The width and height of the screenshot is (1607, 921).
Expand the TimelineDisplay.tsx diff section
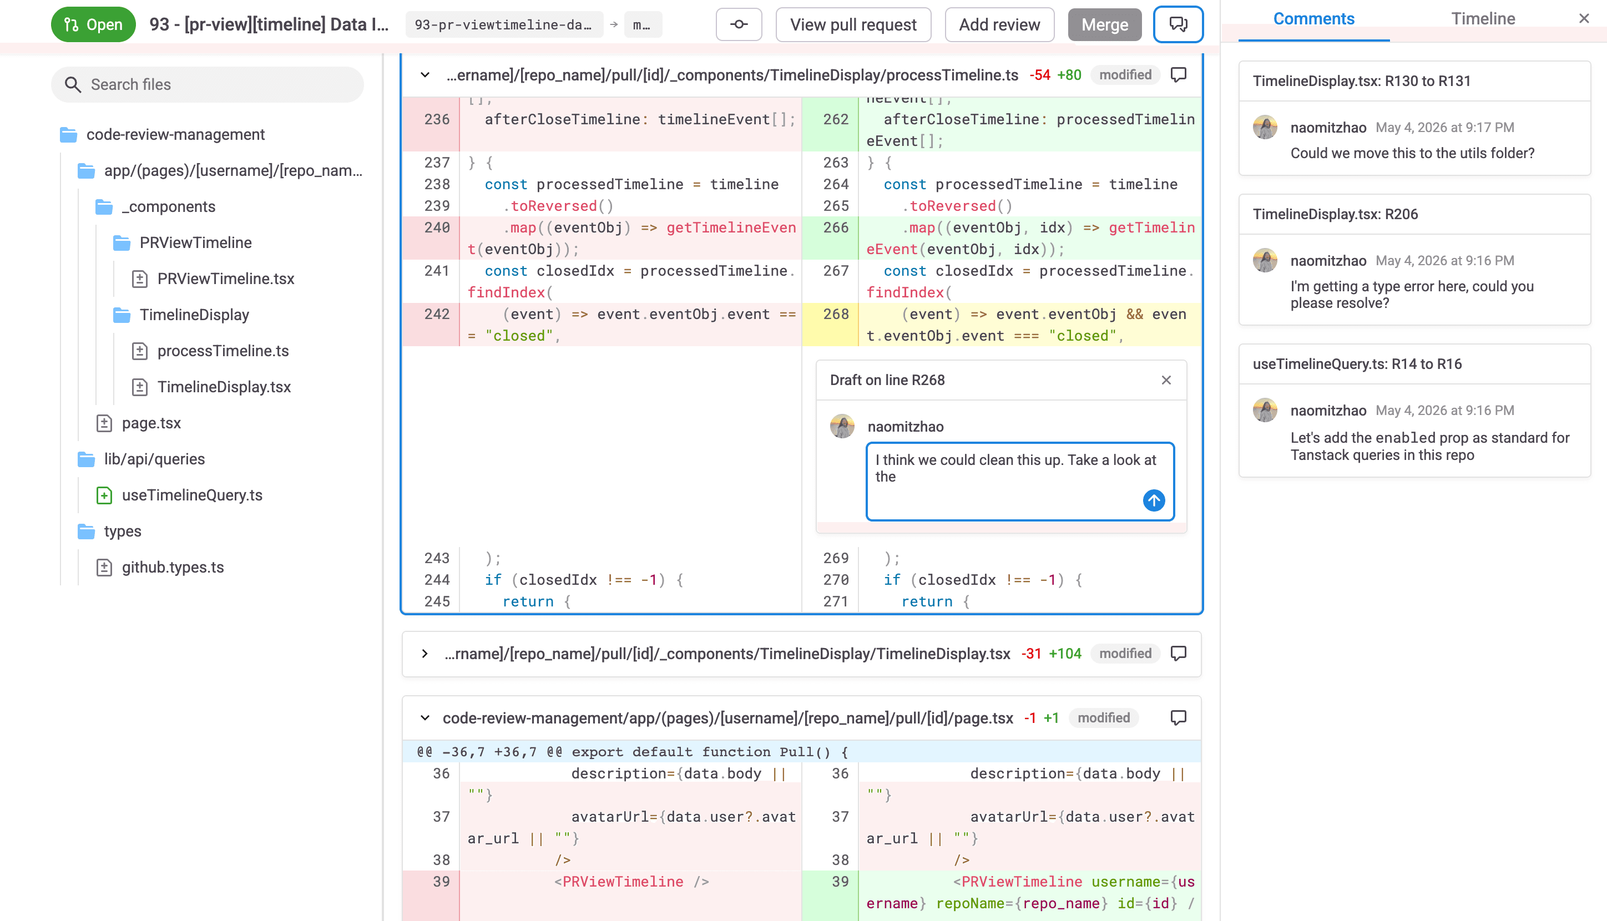[x=425, y=654]
